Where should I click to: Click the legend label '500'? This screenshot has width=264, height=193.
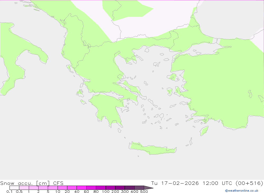click(144, 192)
